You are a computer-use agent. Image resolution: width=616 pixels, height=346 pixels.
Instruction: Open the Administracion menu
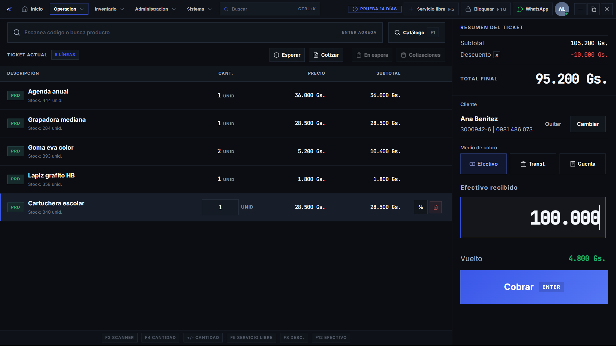tap(155, 9)
